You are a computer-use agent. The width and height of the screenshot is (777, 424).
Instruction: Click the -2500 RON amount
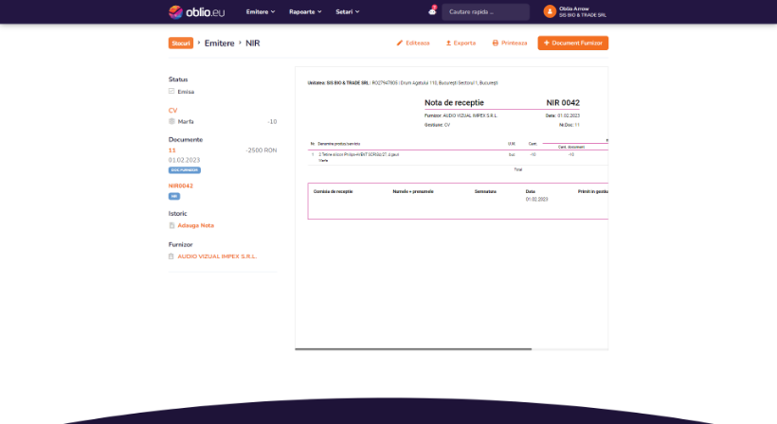coord(262,150)
